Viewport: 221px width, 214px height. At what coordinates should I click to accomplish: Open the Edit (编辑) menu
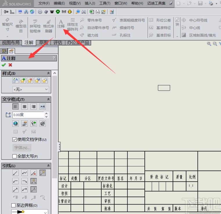click(59, 3)
